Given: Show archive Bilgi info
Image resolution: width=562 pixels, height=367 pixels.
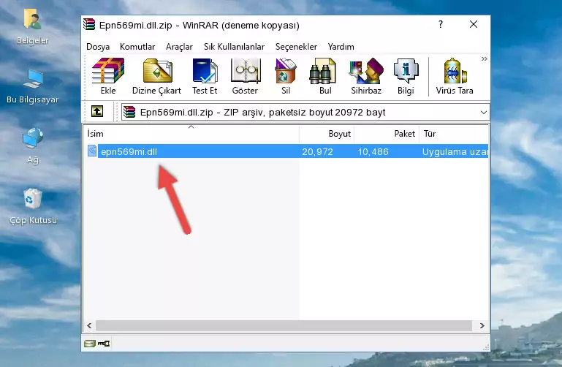Looking at the screenshot, I should coord(406,76).
